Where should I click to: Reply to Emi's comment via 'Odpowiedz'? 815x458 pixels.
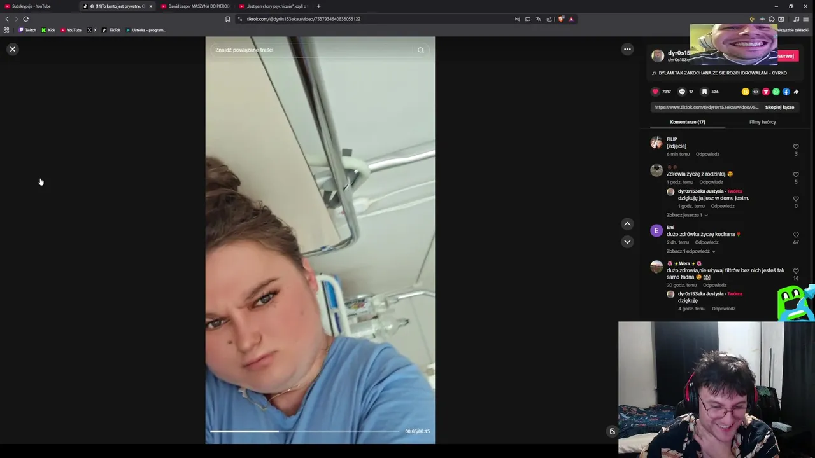[x=707, y=242]
